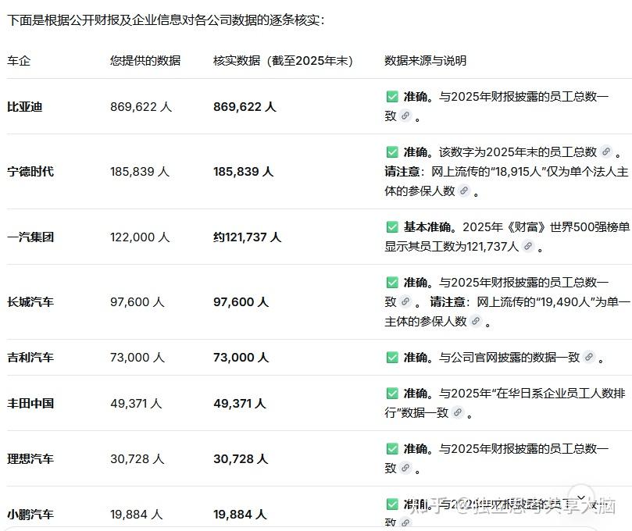Click green check mark in 长城汽车 row

click(392, 283)
